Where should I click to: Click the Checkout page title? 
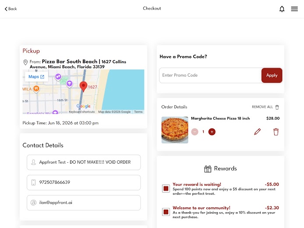(x=152, y=8)
